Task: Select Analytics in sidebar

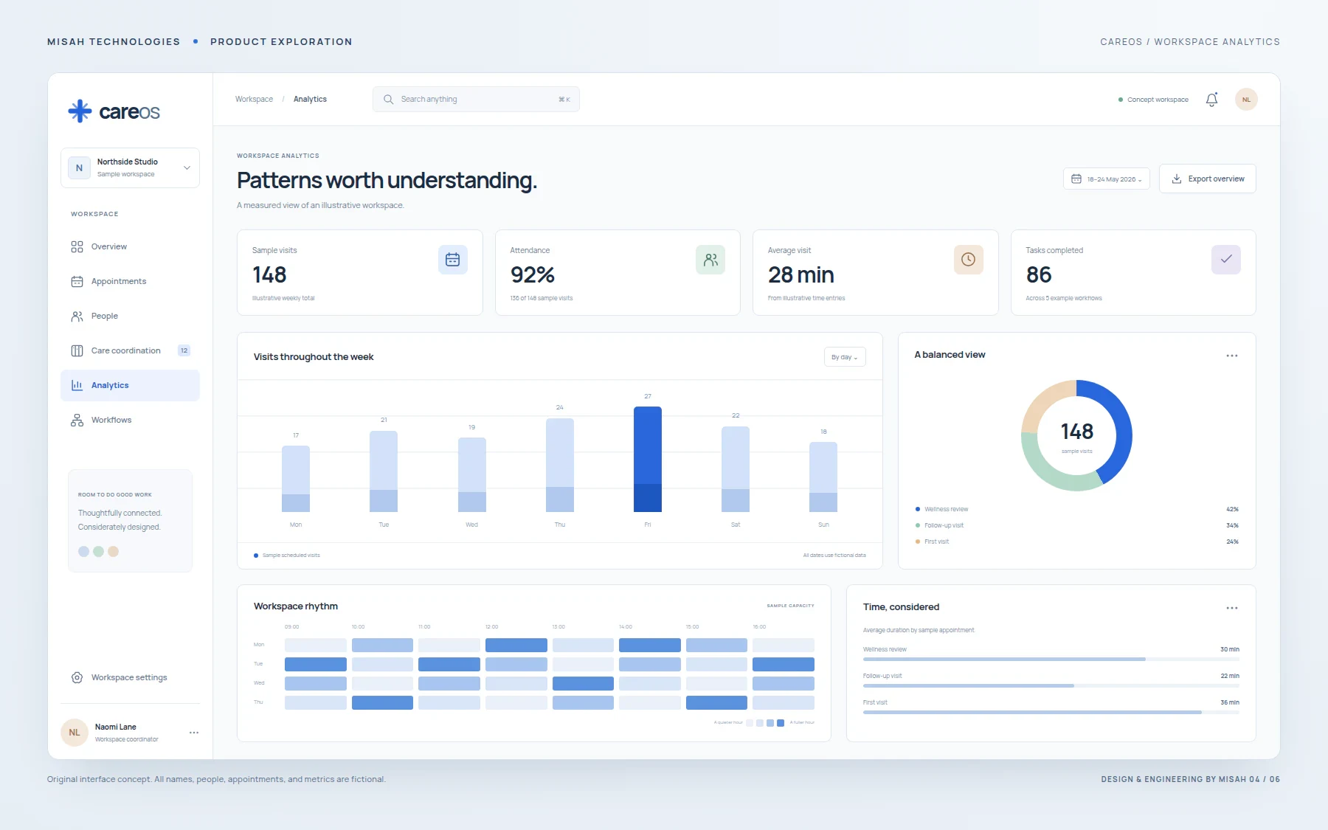Action: [x=130, y=385]
